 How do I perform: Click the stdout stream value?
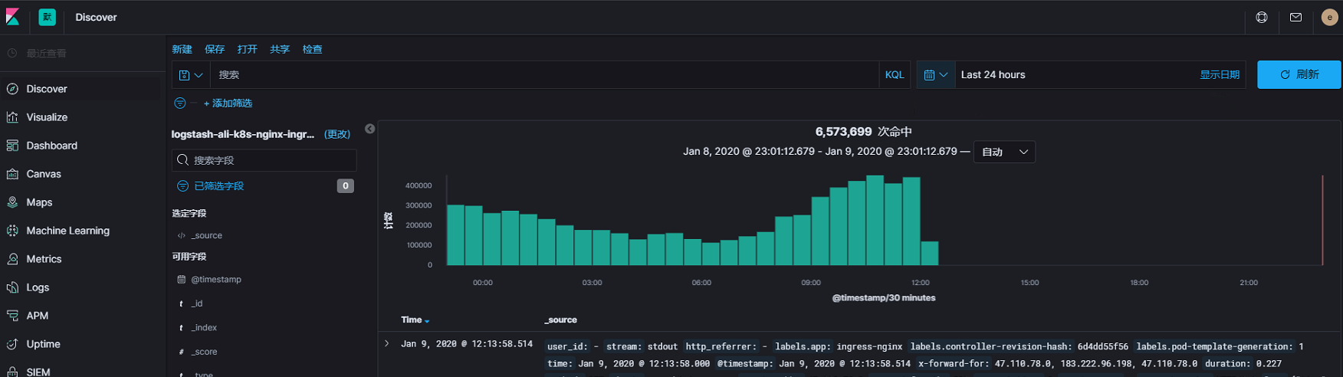[x=662, y=347]
